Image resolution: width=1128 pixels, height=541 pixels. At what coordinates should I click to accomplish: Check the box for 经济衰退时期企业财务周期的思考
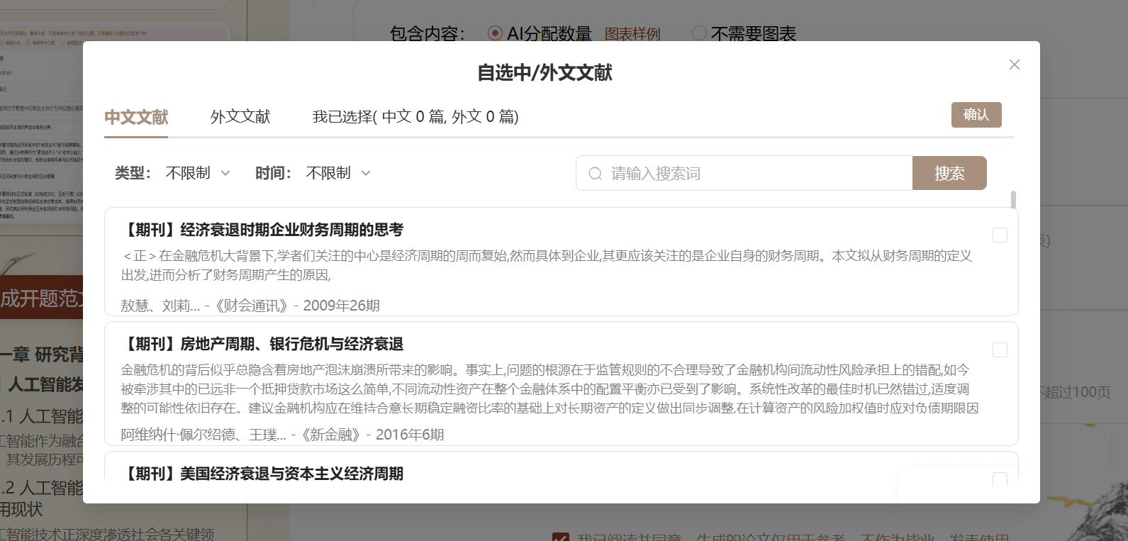(1000, 235)
